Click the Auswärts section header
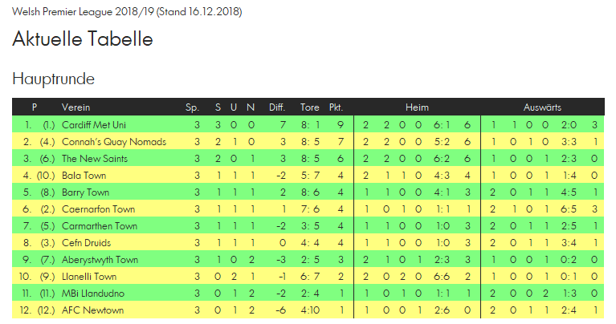 (542, 107)
